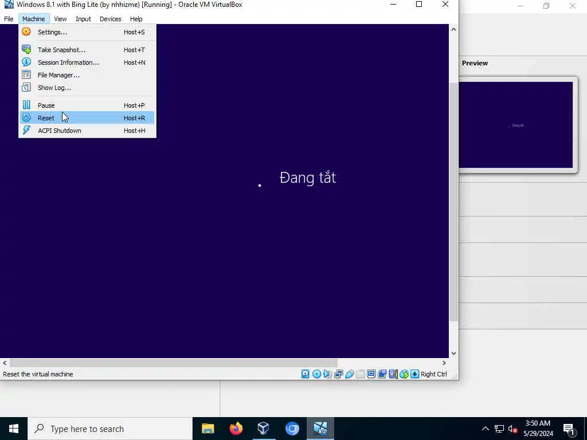Open the Windows Start menu
The image size is (587, 440).
(x=14, y=429)
